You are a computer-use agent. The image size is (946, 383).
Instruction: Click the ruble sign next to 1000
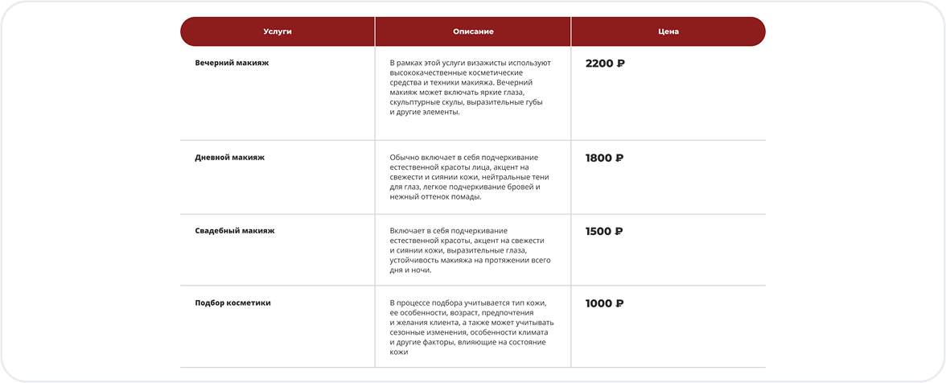click(x=619, y=303)
